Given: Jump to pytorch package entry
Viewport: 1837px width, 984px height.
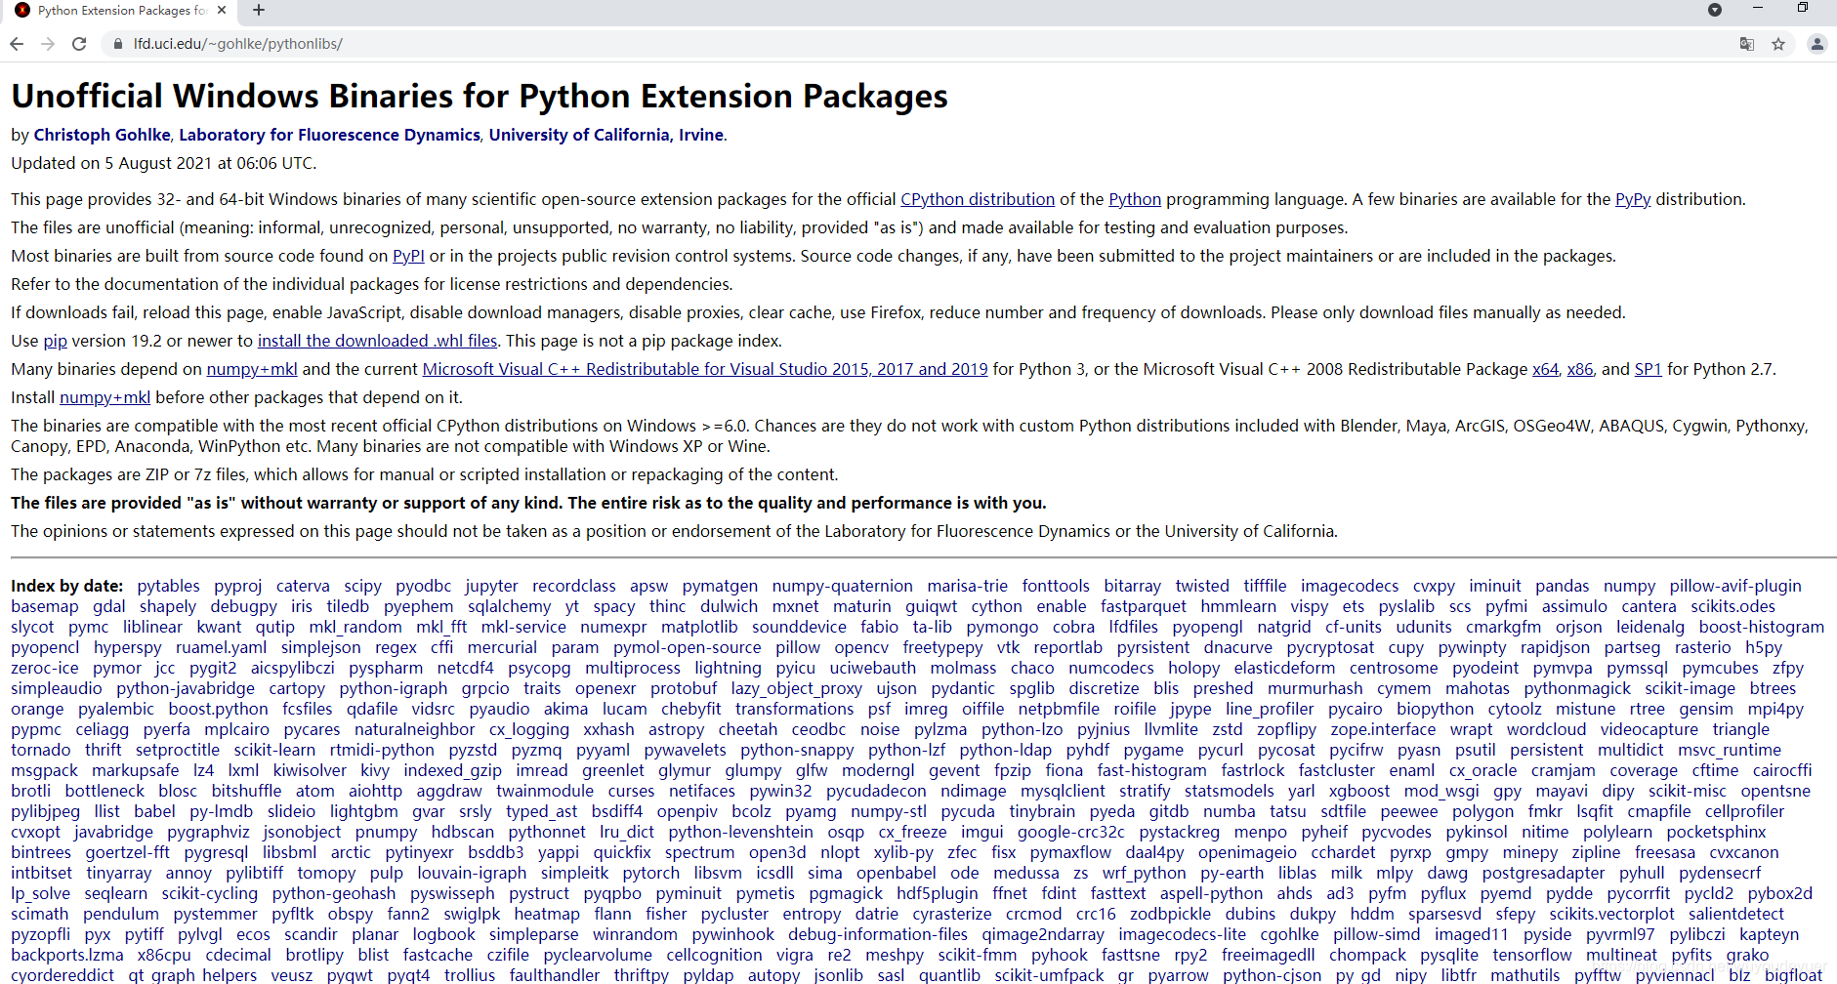Looking at the screenshot, I should (650, 873).
